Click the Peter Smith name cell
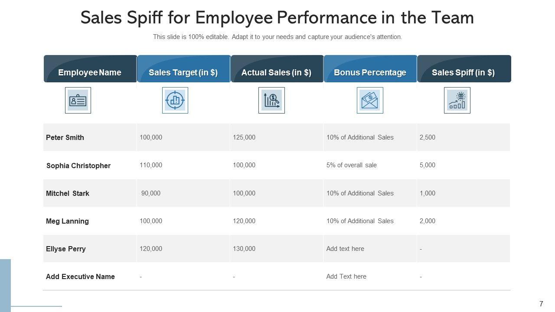The height and width of the screenshot is (312, 555). [x=65, y=137]
